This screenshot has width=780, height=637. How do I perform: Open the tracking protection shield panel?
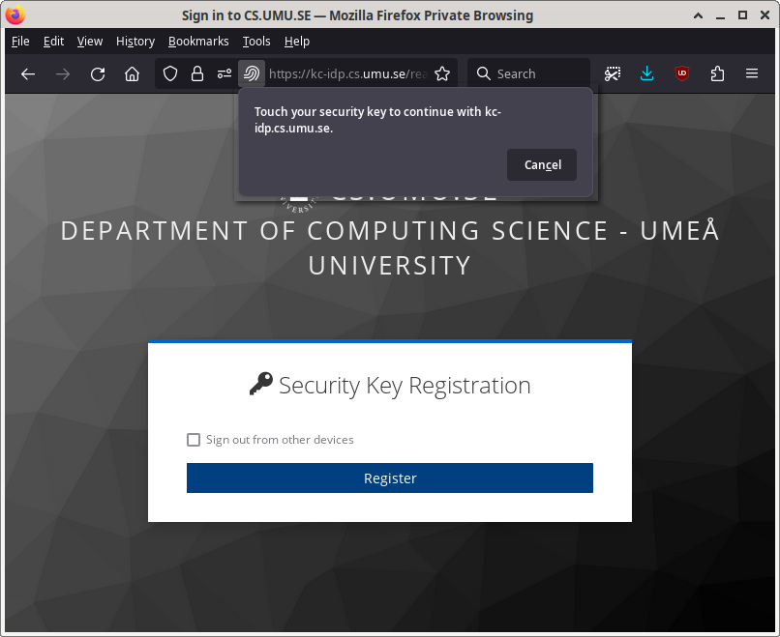click(x=170, y=73)
